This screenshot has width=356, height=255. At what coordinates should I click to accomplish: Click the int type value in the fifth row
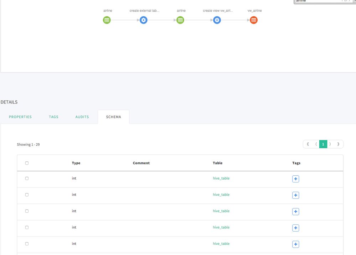pos(74,244)
